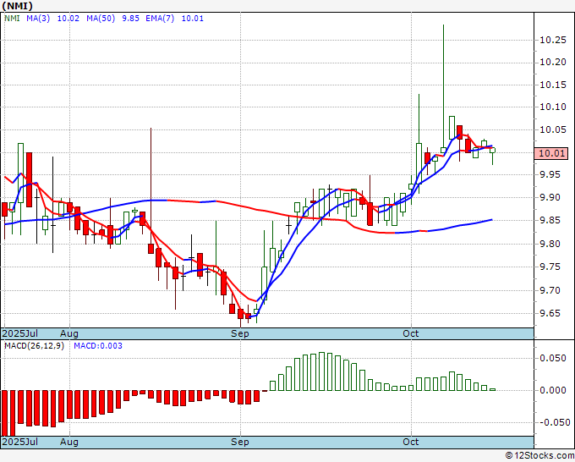Viewport: 575px width, 462px height.
Task: Click the tallest green MACD histogram bar
Action: coord(321,371)
